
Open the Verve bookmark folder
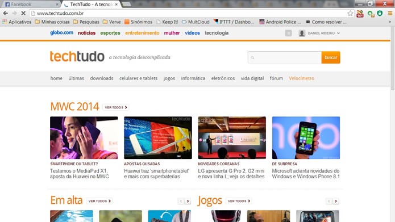click(x=112, y=22)
